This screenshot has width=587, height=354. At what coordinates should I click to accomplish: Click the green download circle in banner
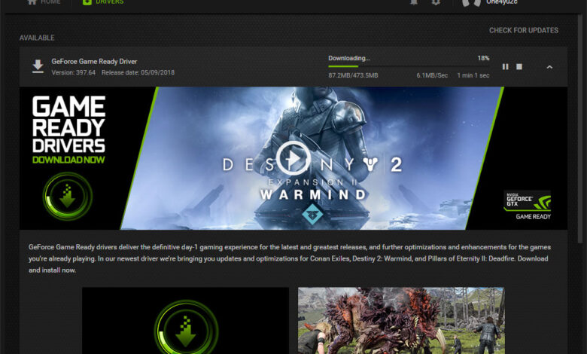pyautogui.click(x=68, y=196)
